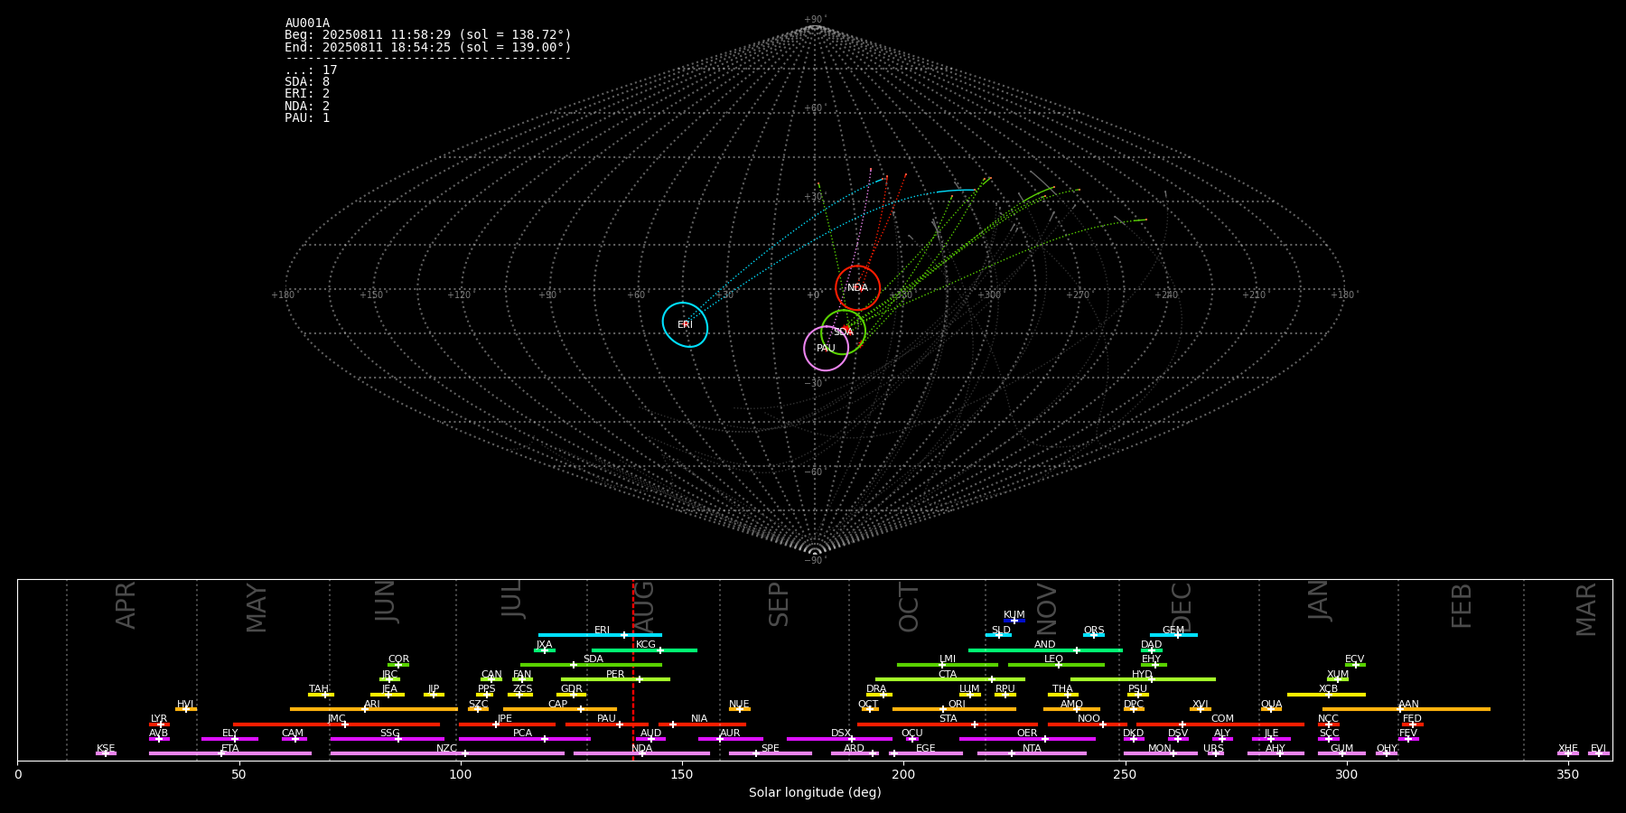This screenshot has height=813, width=1626.
Task: Click the cyan ERI bar in the timeline
Action: [x=600, y=635]
